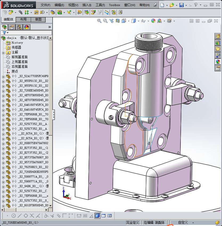The height and width of the screenshot is (226, 222).
Task: Click the History folder in feature tree
Action: (x=17, y=43)
